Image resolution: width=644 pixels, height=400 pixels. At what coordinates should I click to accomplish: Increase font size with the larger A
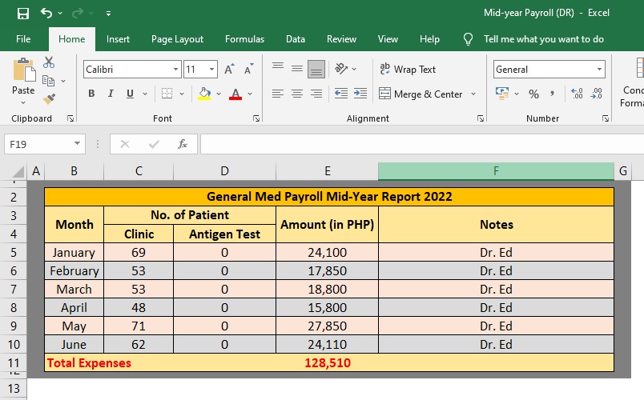(x=229, y=69)
